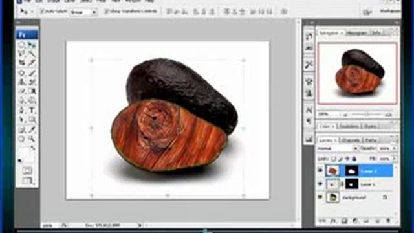
Task: Select the Blur tool
Action: tap(22, 100)
